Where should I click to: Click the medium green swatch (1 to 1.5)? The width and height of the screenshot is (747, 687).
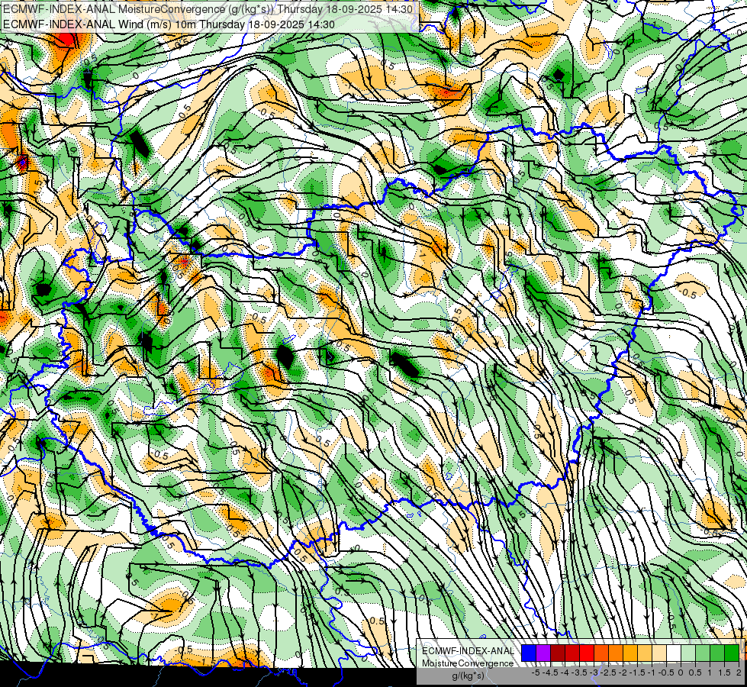click(717, 653)
